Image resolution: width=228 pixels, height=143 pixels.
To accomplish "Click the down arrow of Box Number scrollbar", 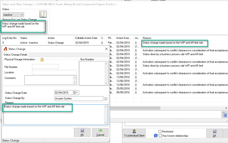I will (106, 83).
